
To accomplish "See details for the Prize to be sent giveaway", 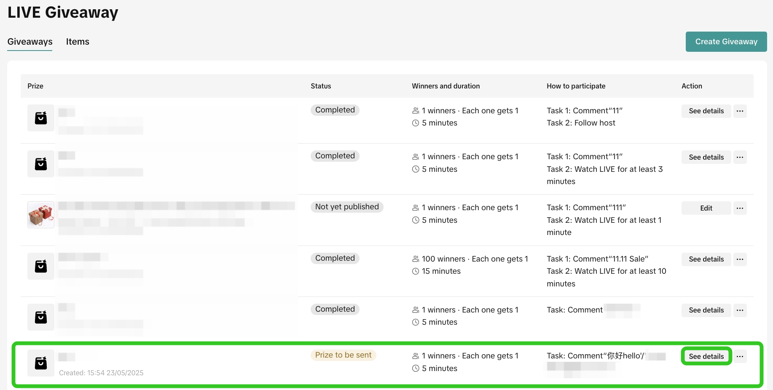I will point(706,356).
